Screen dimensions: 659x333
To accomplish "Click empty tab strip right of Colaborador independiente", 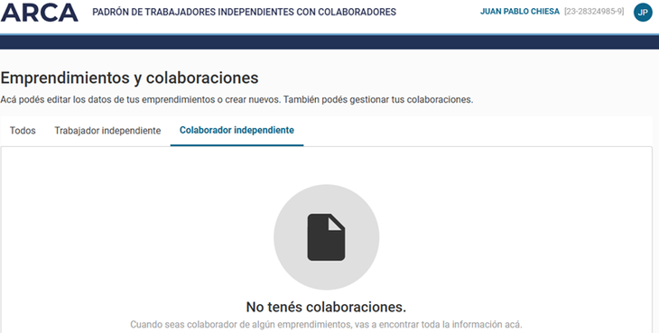I will [x=477, y=131].
